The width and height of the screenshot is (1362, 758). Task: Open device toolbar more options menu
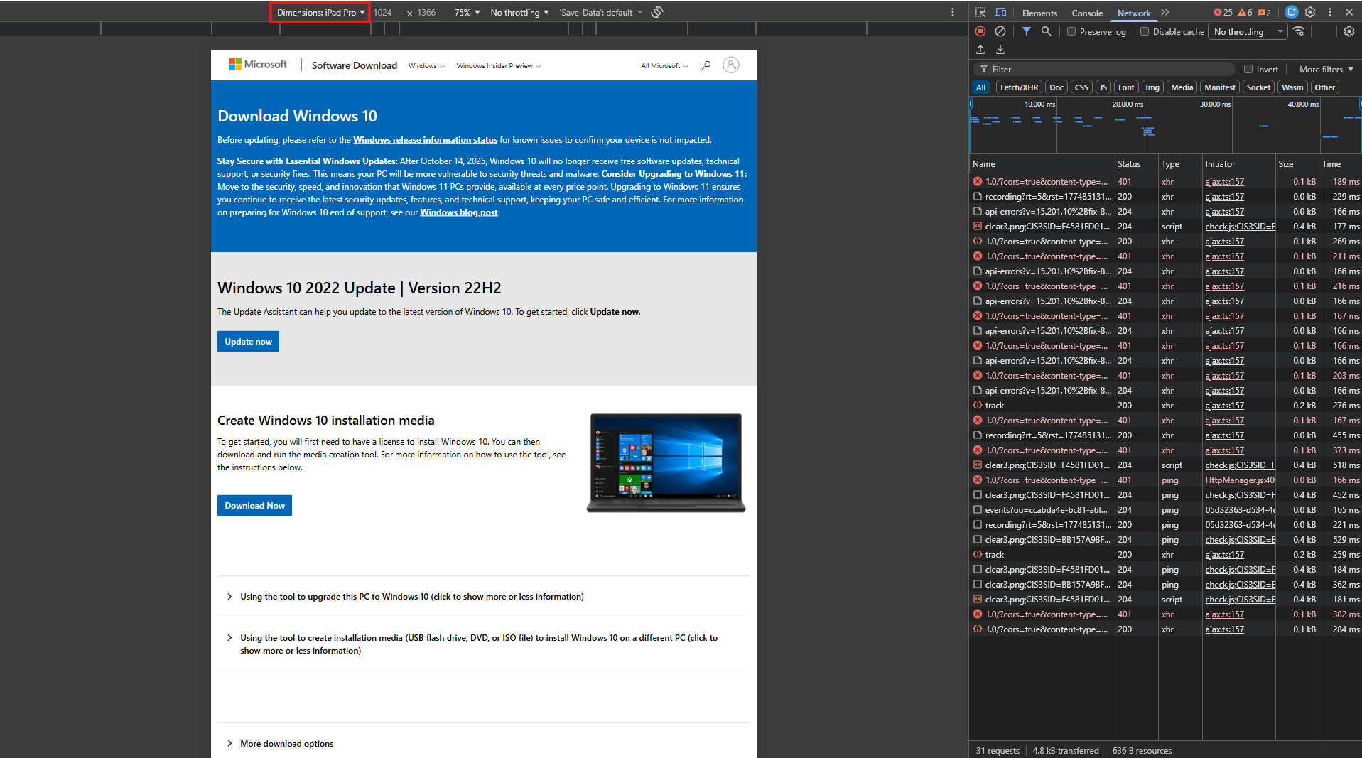(x=953, y=12)
